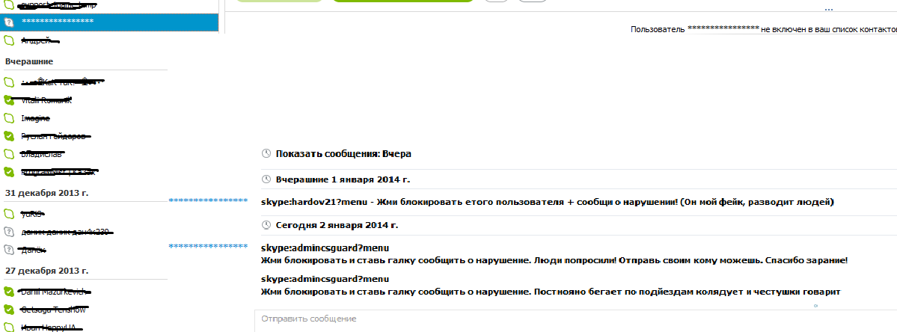Click the green status icon beside Getsuga Tenshow
Screen dimensions: 897x332
click(x=8, y=310)
